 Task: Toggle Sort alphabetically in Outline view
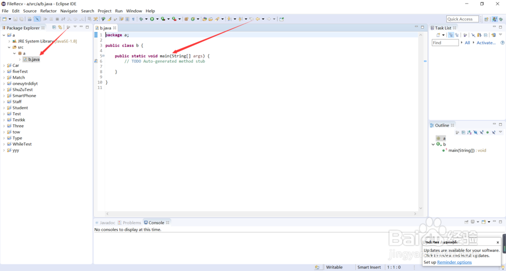click(x=470, y=132)
